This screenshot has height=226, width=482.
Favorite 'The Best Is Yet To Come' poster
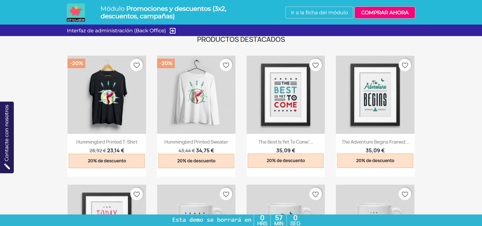(316, 65)
